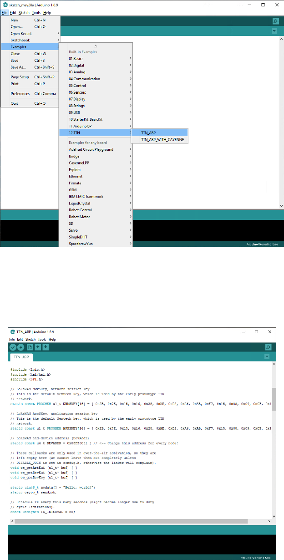This screenshot has width=284, height=560.
Task: Click Save sketch icon in TTN_ABP toolbar
Action: 46,347
